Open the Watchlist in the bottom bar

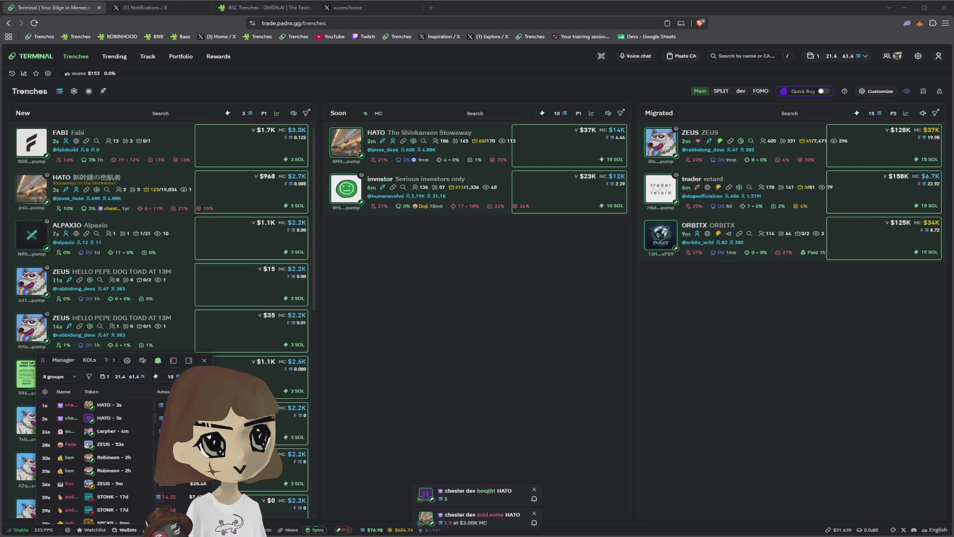pyautogui.click(x=91, y=530)
